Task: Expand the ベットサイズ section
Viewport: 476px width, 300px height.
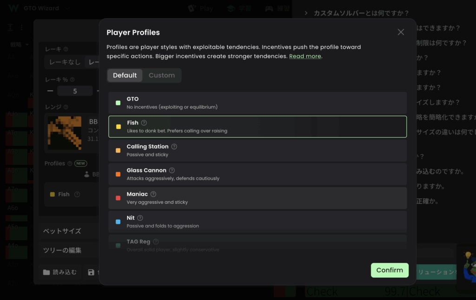Action: point(62,231)
